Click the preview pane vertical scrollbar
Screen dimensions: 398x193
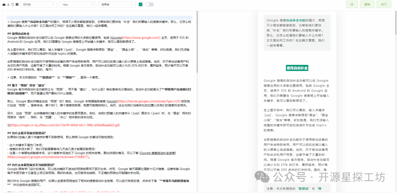pyautogui.click(x=396, y=23)
